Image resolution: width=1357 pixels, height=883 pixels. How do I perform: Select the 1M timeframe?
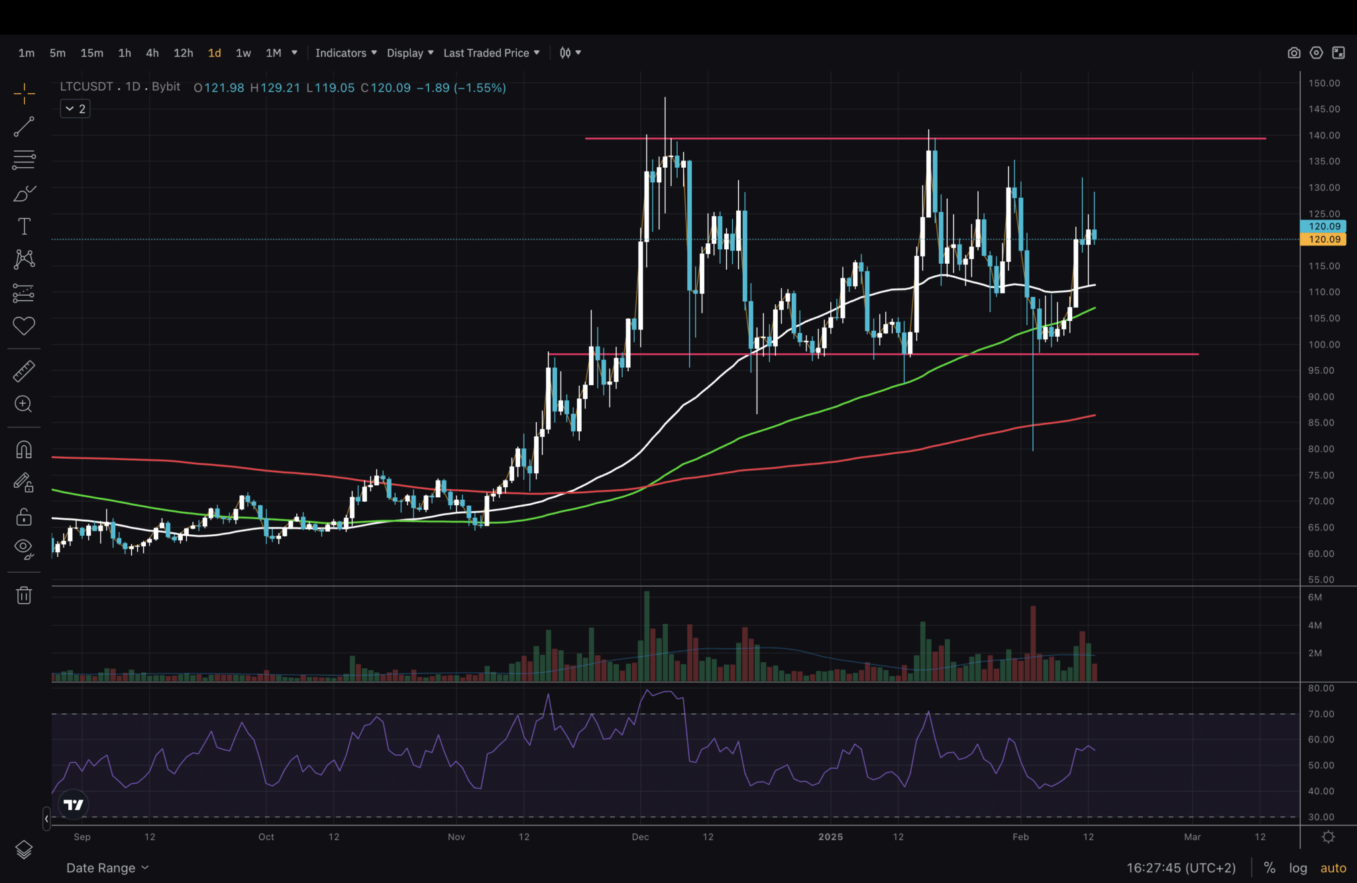click(x=274, y=53)
